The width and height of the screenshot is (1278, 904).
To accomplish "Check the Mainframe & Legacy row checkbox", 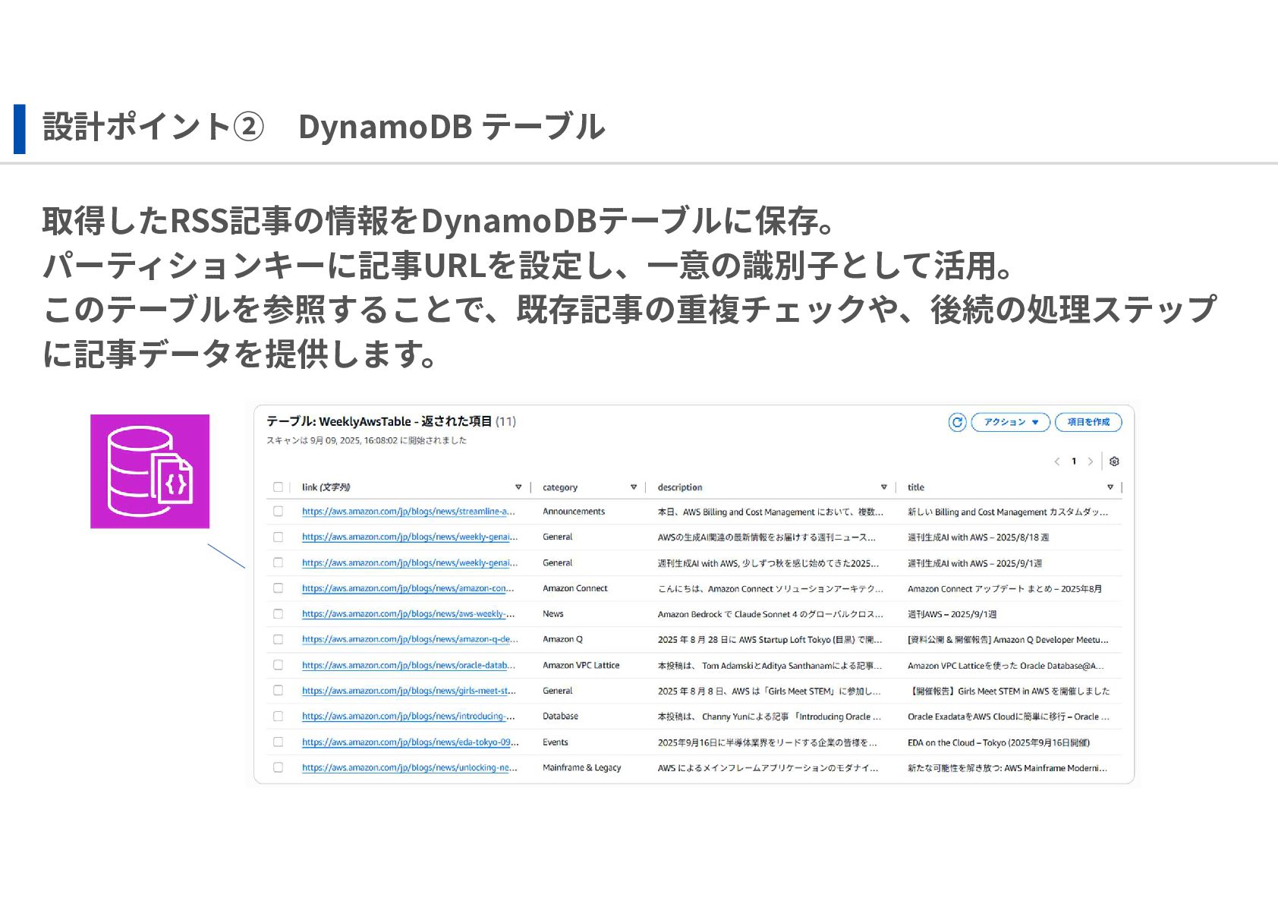I will tap(279, 767).
